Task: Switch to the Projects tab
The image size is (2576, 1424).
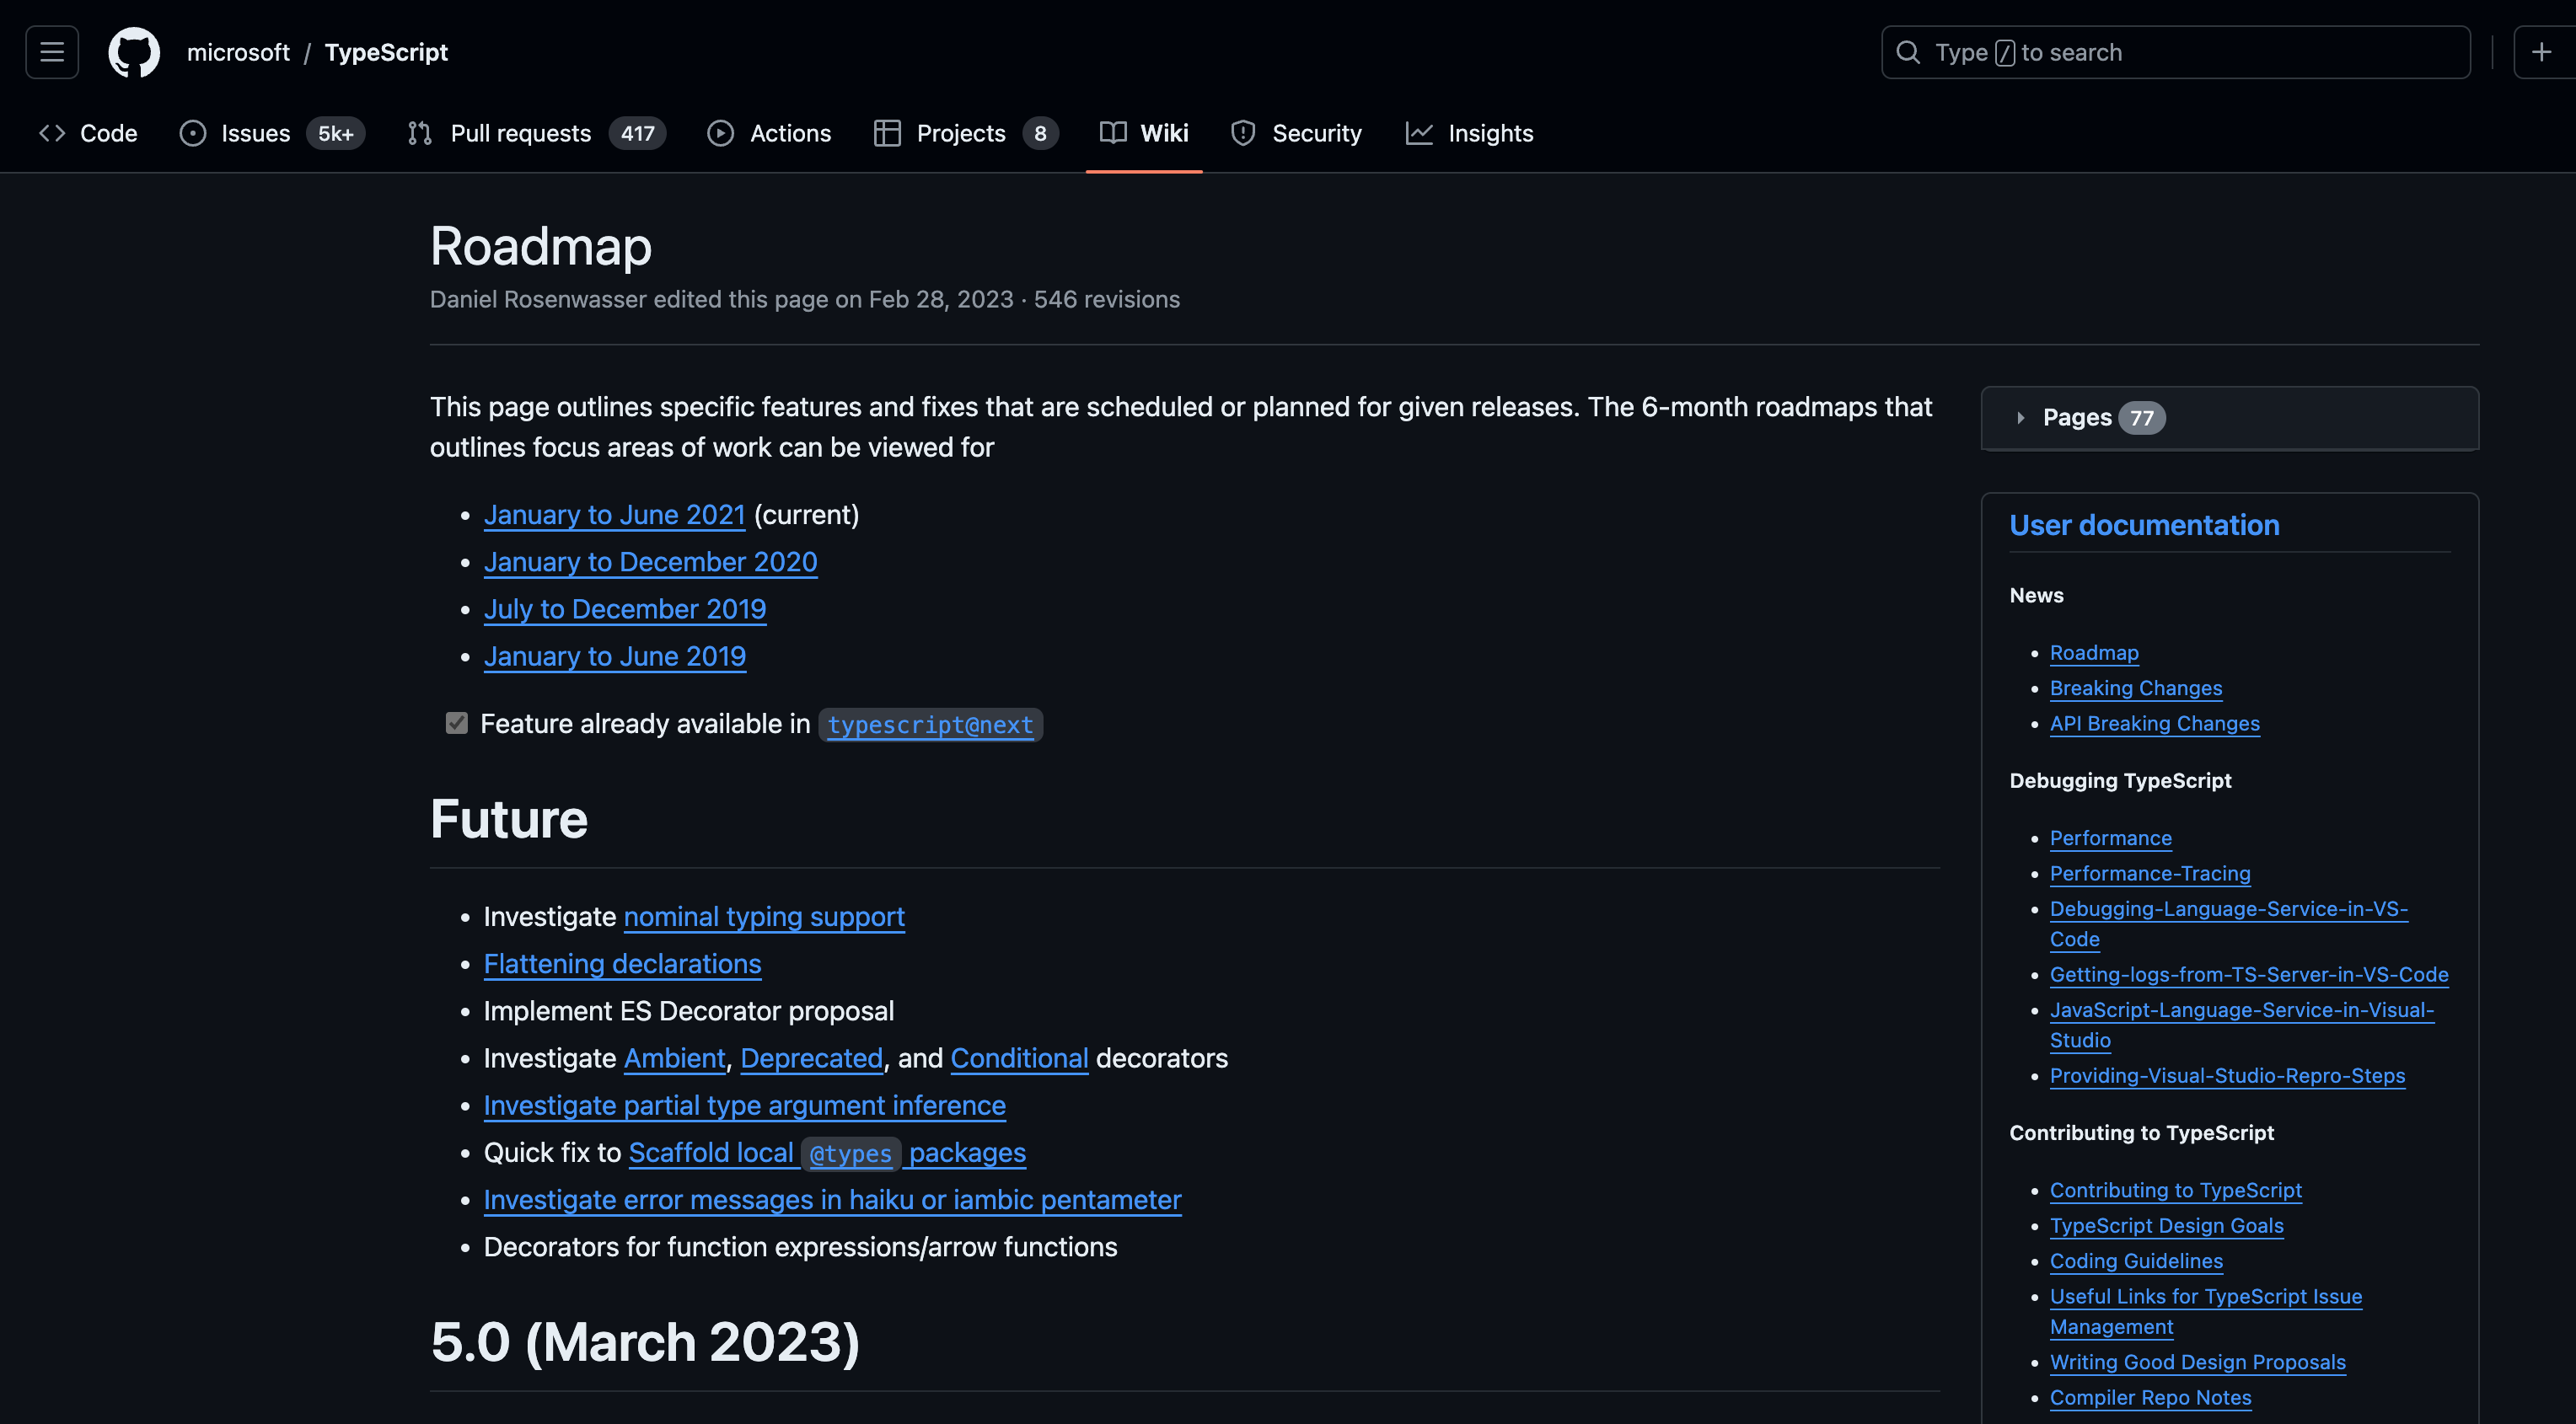Action: point(966,133)
